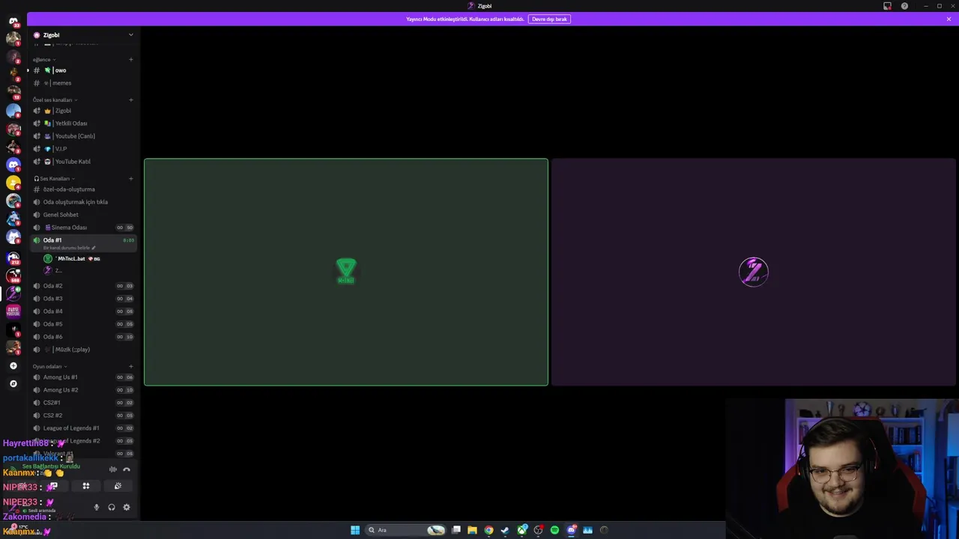
Task: Open soundboard button in voice panel
Action: (118, 486)
